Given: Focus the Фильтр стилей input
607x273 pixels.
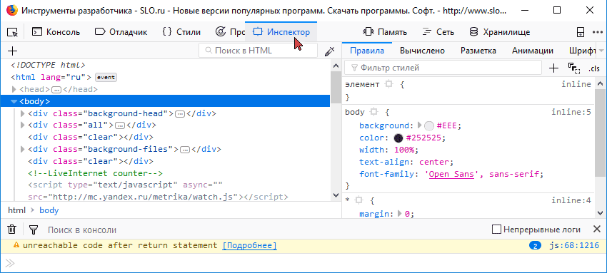Looking at the screenshot, I should pyautogui.click(x=443, y=68).
